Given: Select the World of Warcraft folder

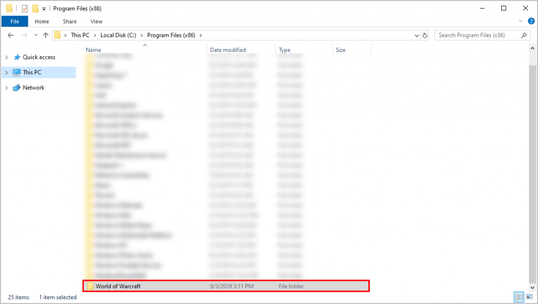Looking at the screenshot, I should (118, 286).
